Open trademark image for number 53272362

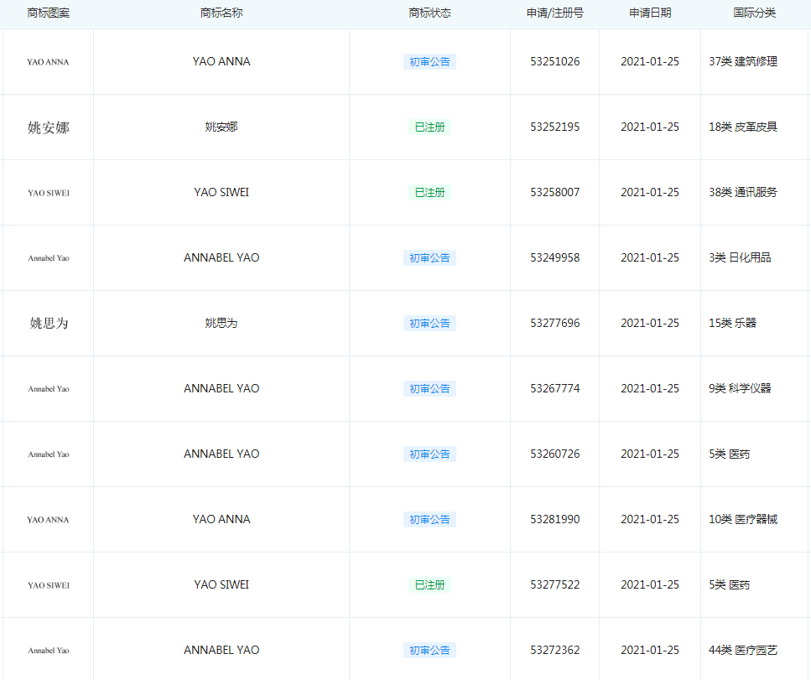pyautogui.click(x=48, y=651)
